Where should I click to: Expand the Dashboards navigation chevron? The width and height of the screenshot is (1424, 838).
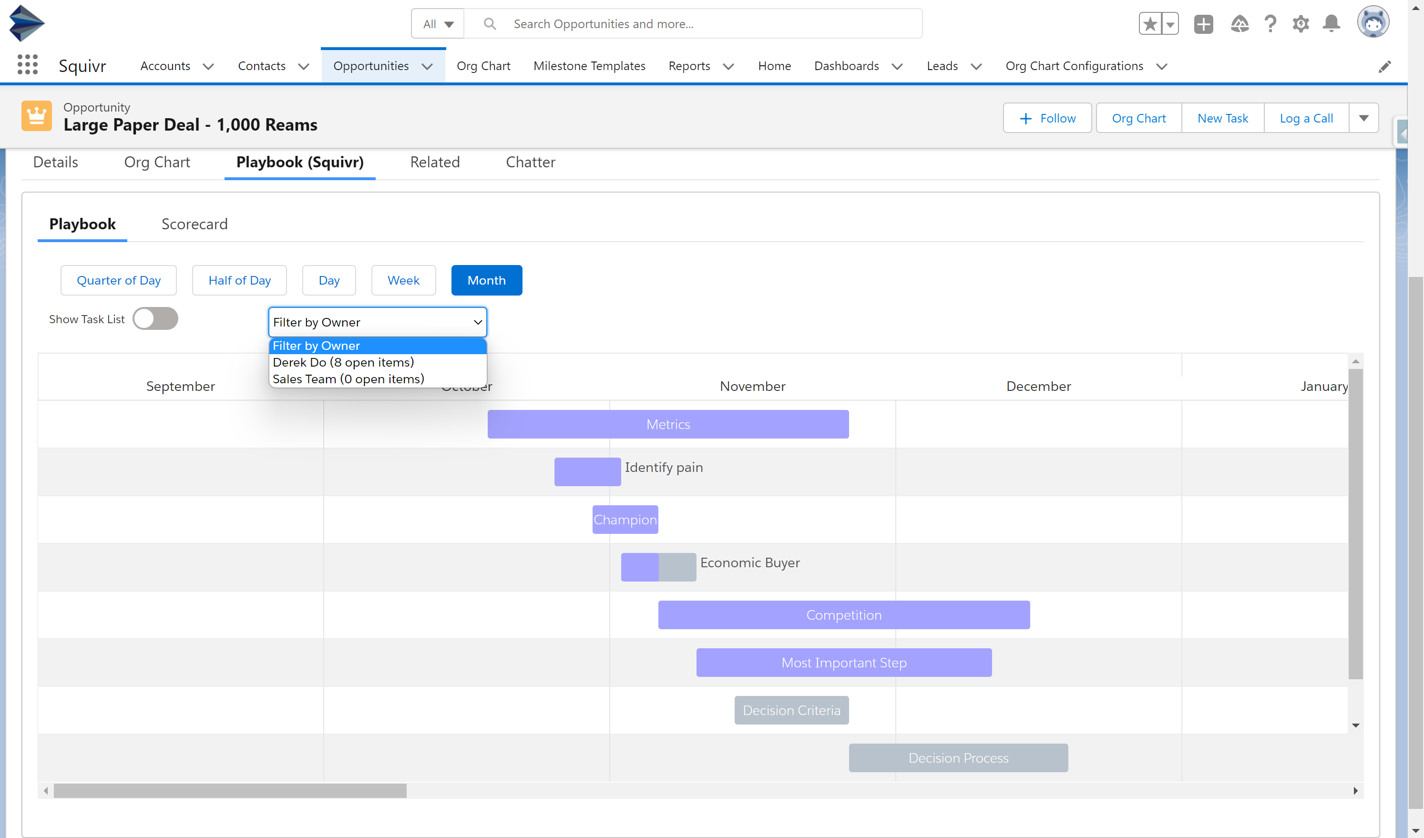click(x=897, y=67)
